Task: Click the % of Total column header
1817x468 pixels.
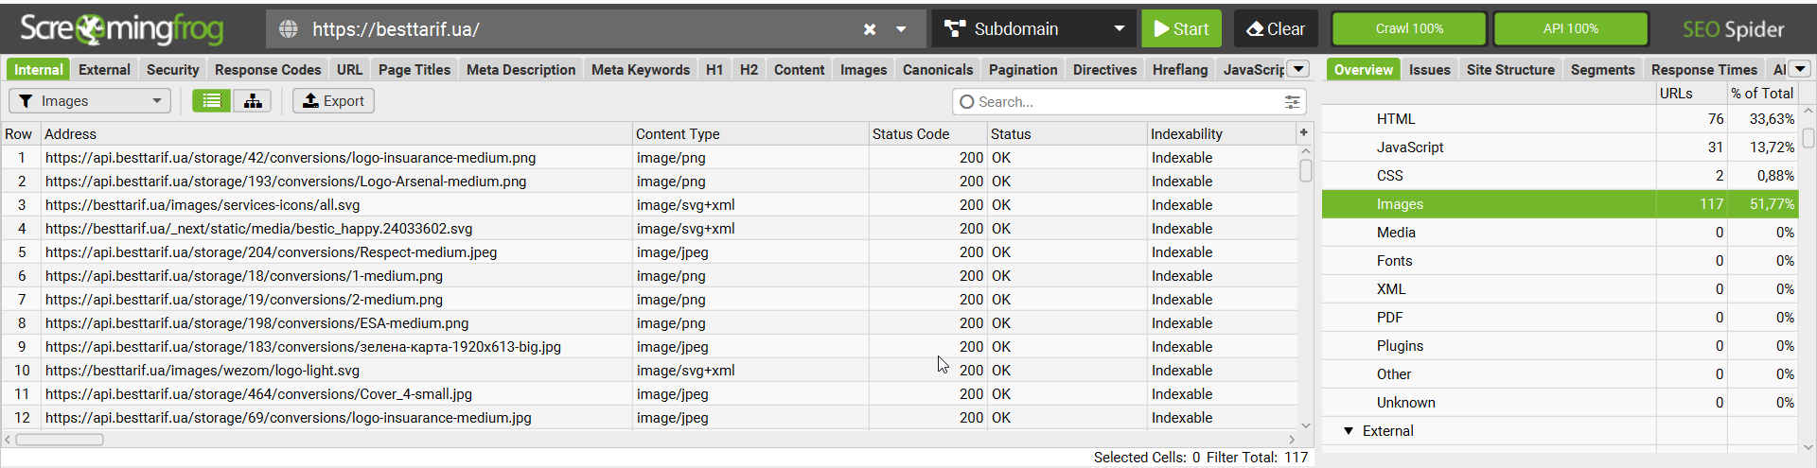Action: pyautogui.click(x=1762, y=93)
